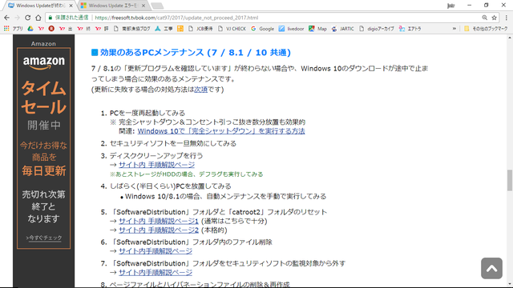Click the scrollbar up arrow
Viewport: 513px width, 288px height.
[510, 38]
